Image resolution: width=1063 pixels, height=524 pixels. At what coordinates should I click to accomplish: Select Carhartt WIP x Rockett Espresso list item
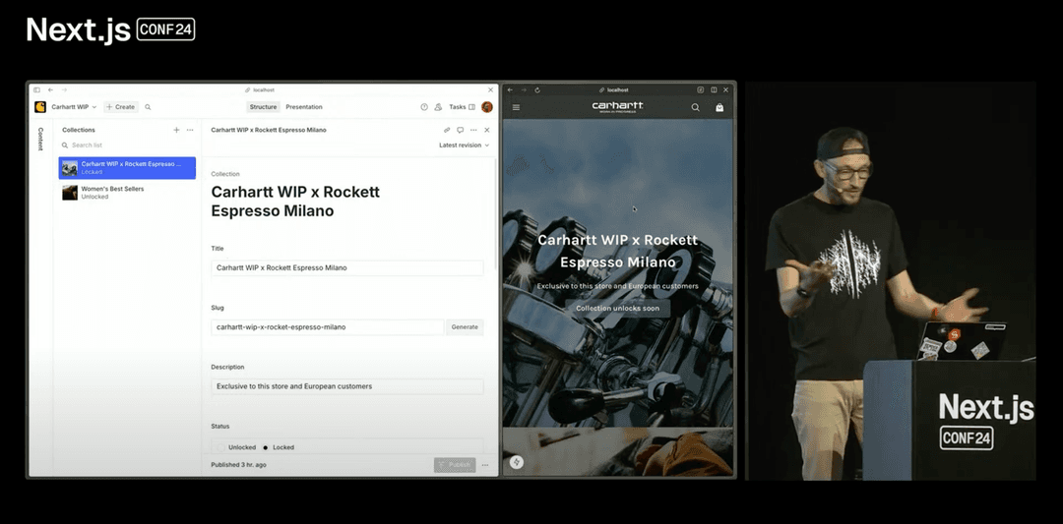[127, 168]
